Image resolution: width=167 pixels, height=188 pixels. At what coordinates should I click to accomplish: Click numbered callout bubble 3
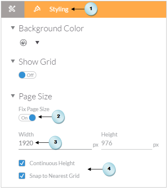[55, 142]
